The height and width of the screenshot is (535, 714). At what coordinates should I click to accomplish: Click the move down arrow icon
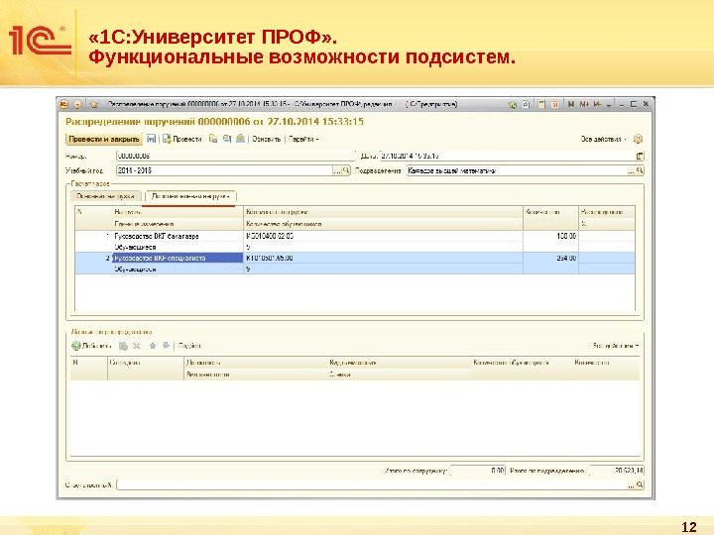(166, 346)
